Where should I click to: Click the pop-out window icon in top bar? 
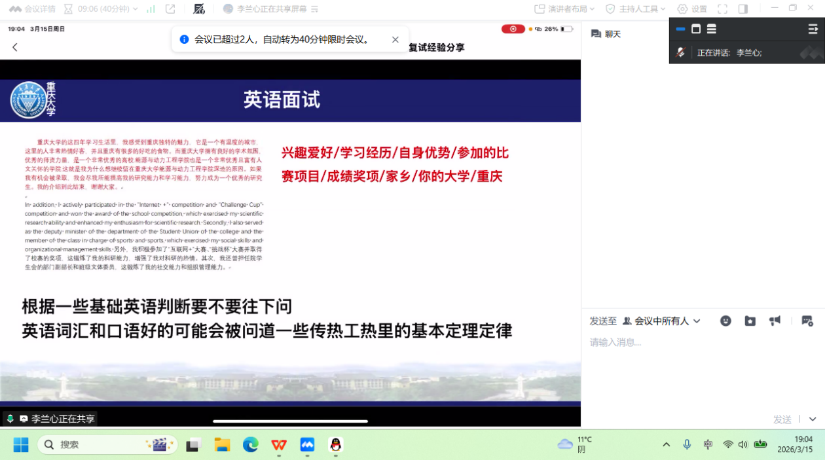click(170, 9)
